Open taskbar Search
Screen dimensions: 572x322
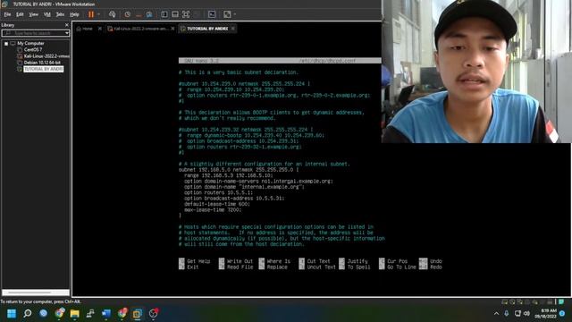[x=28, y=314]
